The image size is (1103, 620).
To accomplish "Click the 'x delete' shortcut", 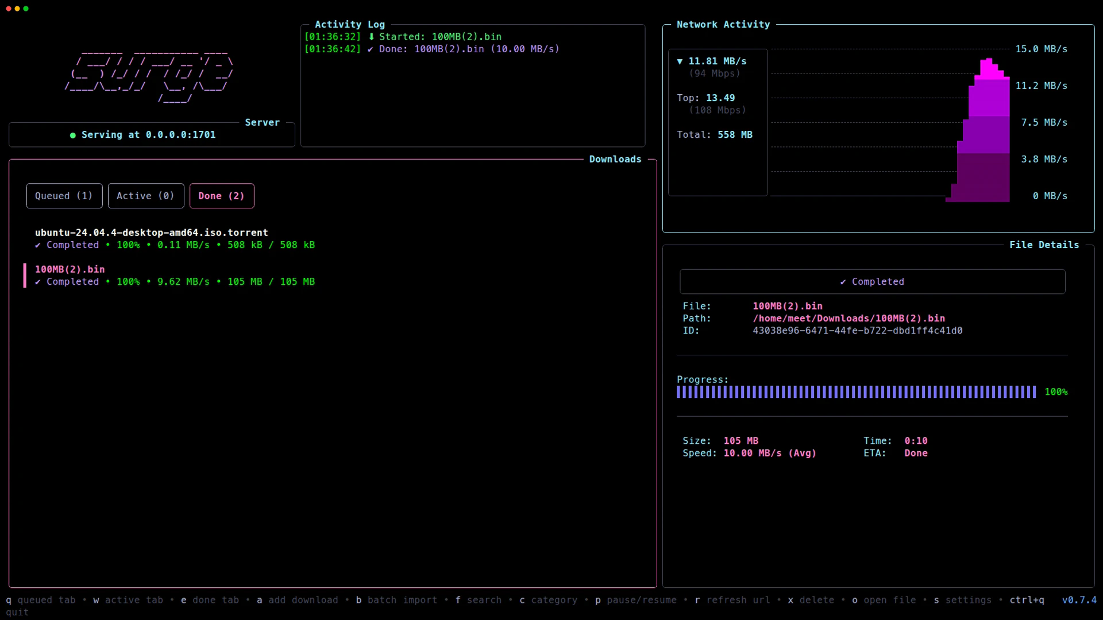I will (x=812, y=600).
